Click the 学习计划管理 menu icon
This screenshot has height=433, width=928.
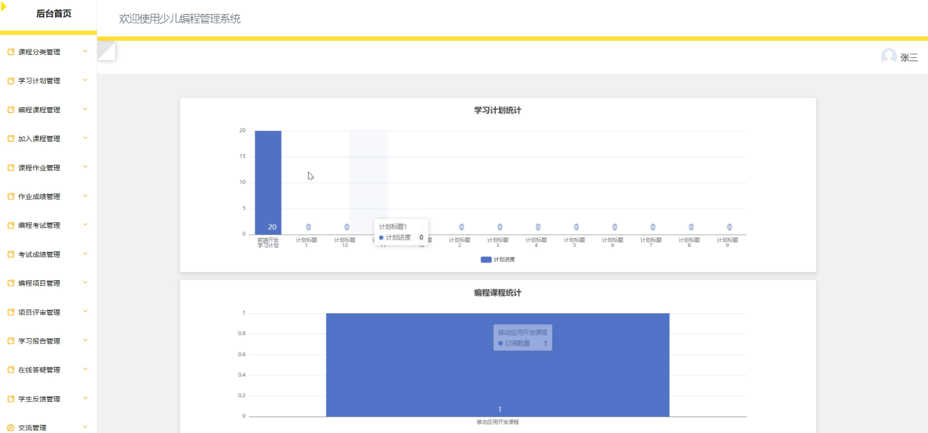11,81
